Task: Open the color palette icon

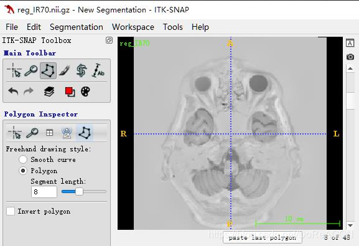Action: [x=85, y=92]
